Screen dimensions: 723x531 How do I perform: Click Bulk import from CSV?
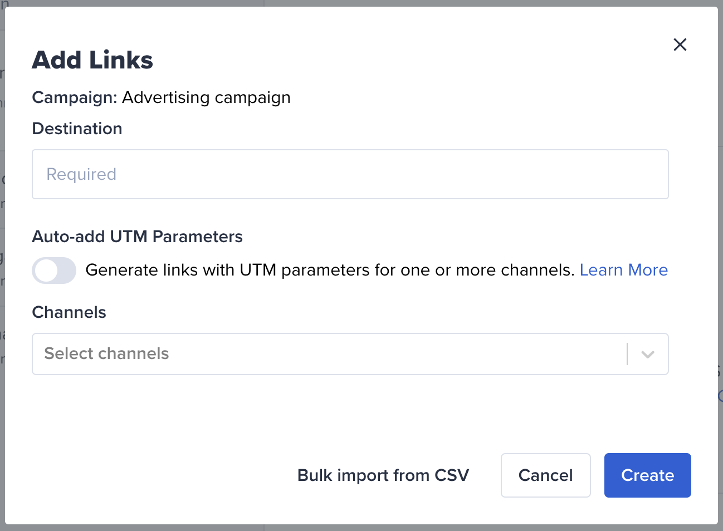click(x=383, y=475)
